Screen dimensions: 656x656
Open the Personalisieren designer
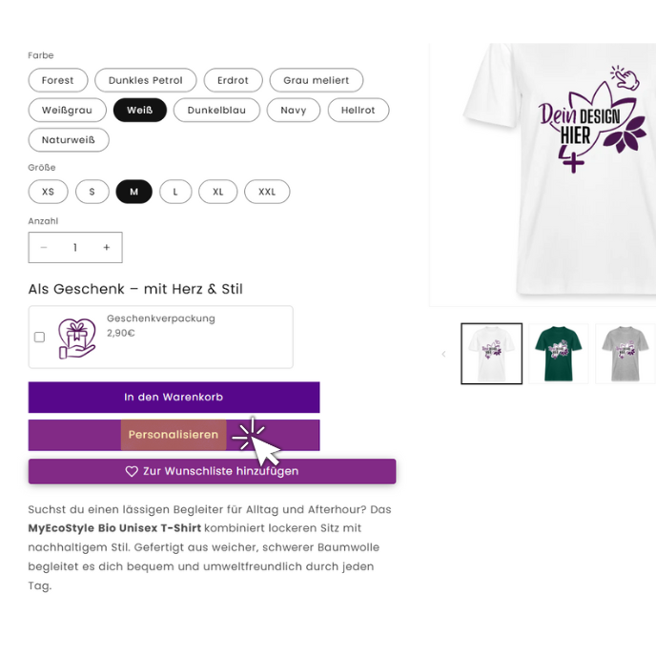(174, 435)
